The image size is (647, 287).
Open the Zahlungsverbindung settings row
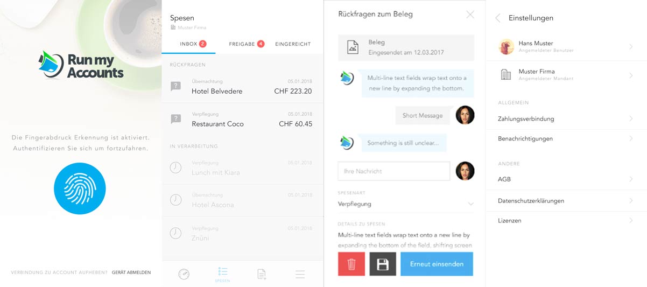(566, 119)
